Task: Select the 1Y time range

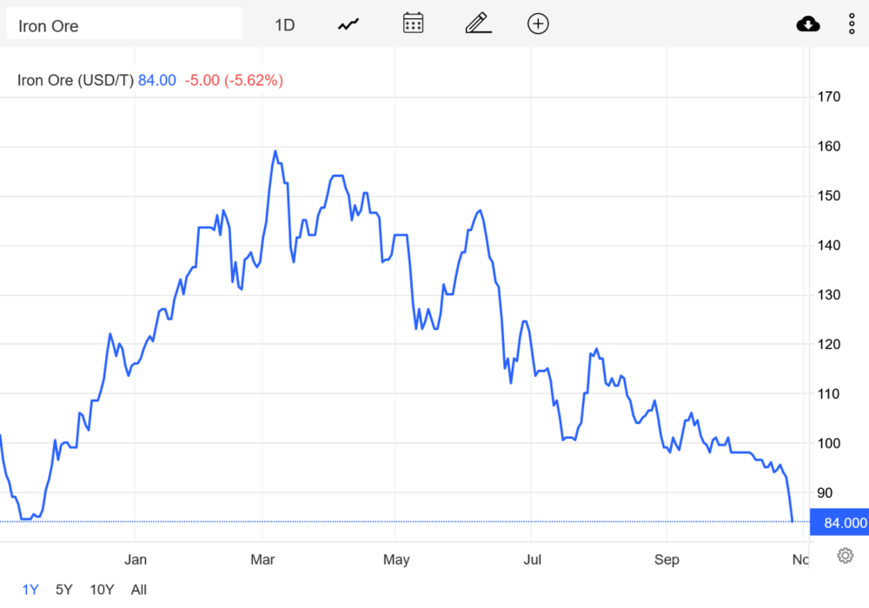Action: click(x=30, y=590)
